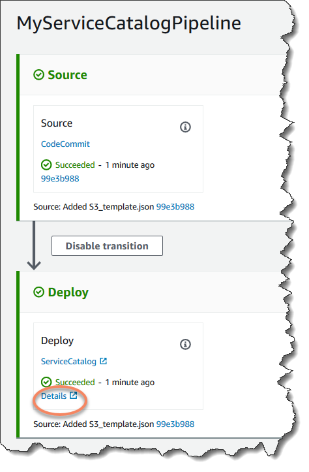Open commit link after Source stage summary text
Screen dimensions: 309x472
click(175, 207)
